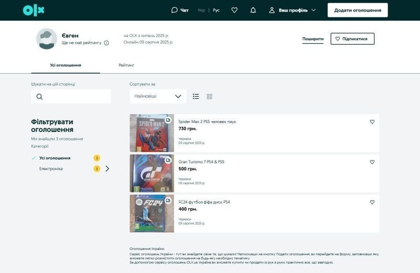Favorite the FC24 футбол listing
The height and width of the screenshot is (273, 420).
tap(372, 202)
